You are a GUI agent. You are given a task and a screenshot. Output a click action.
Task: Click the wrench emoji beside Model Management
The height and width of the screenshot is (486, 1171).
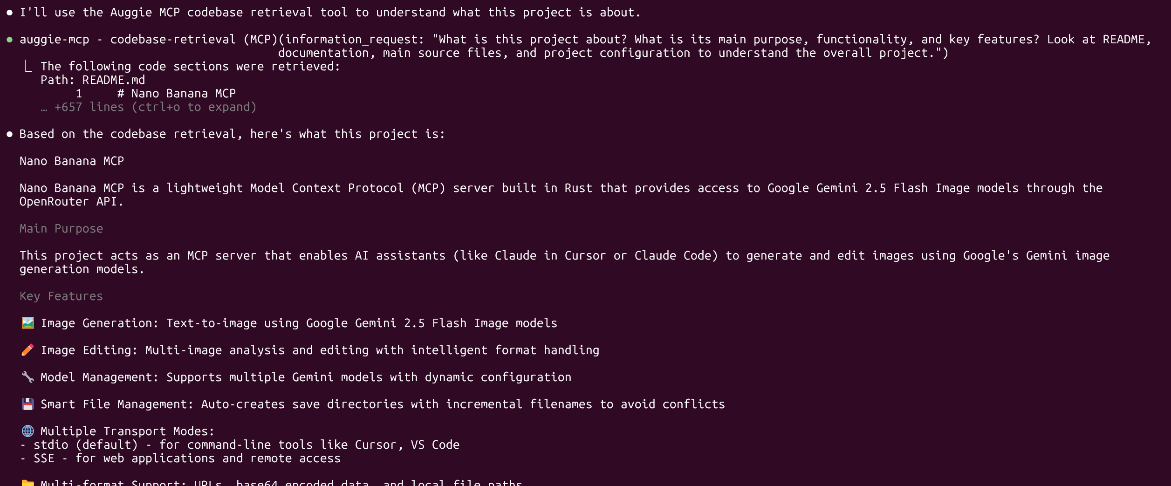[28, 377]
